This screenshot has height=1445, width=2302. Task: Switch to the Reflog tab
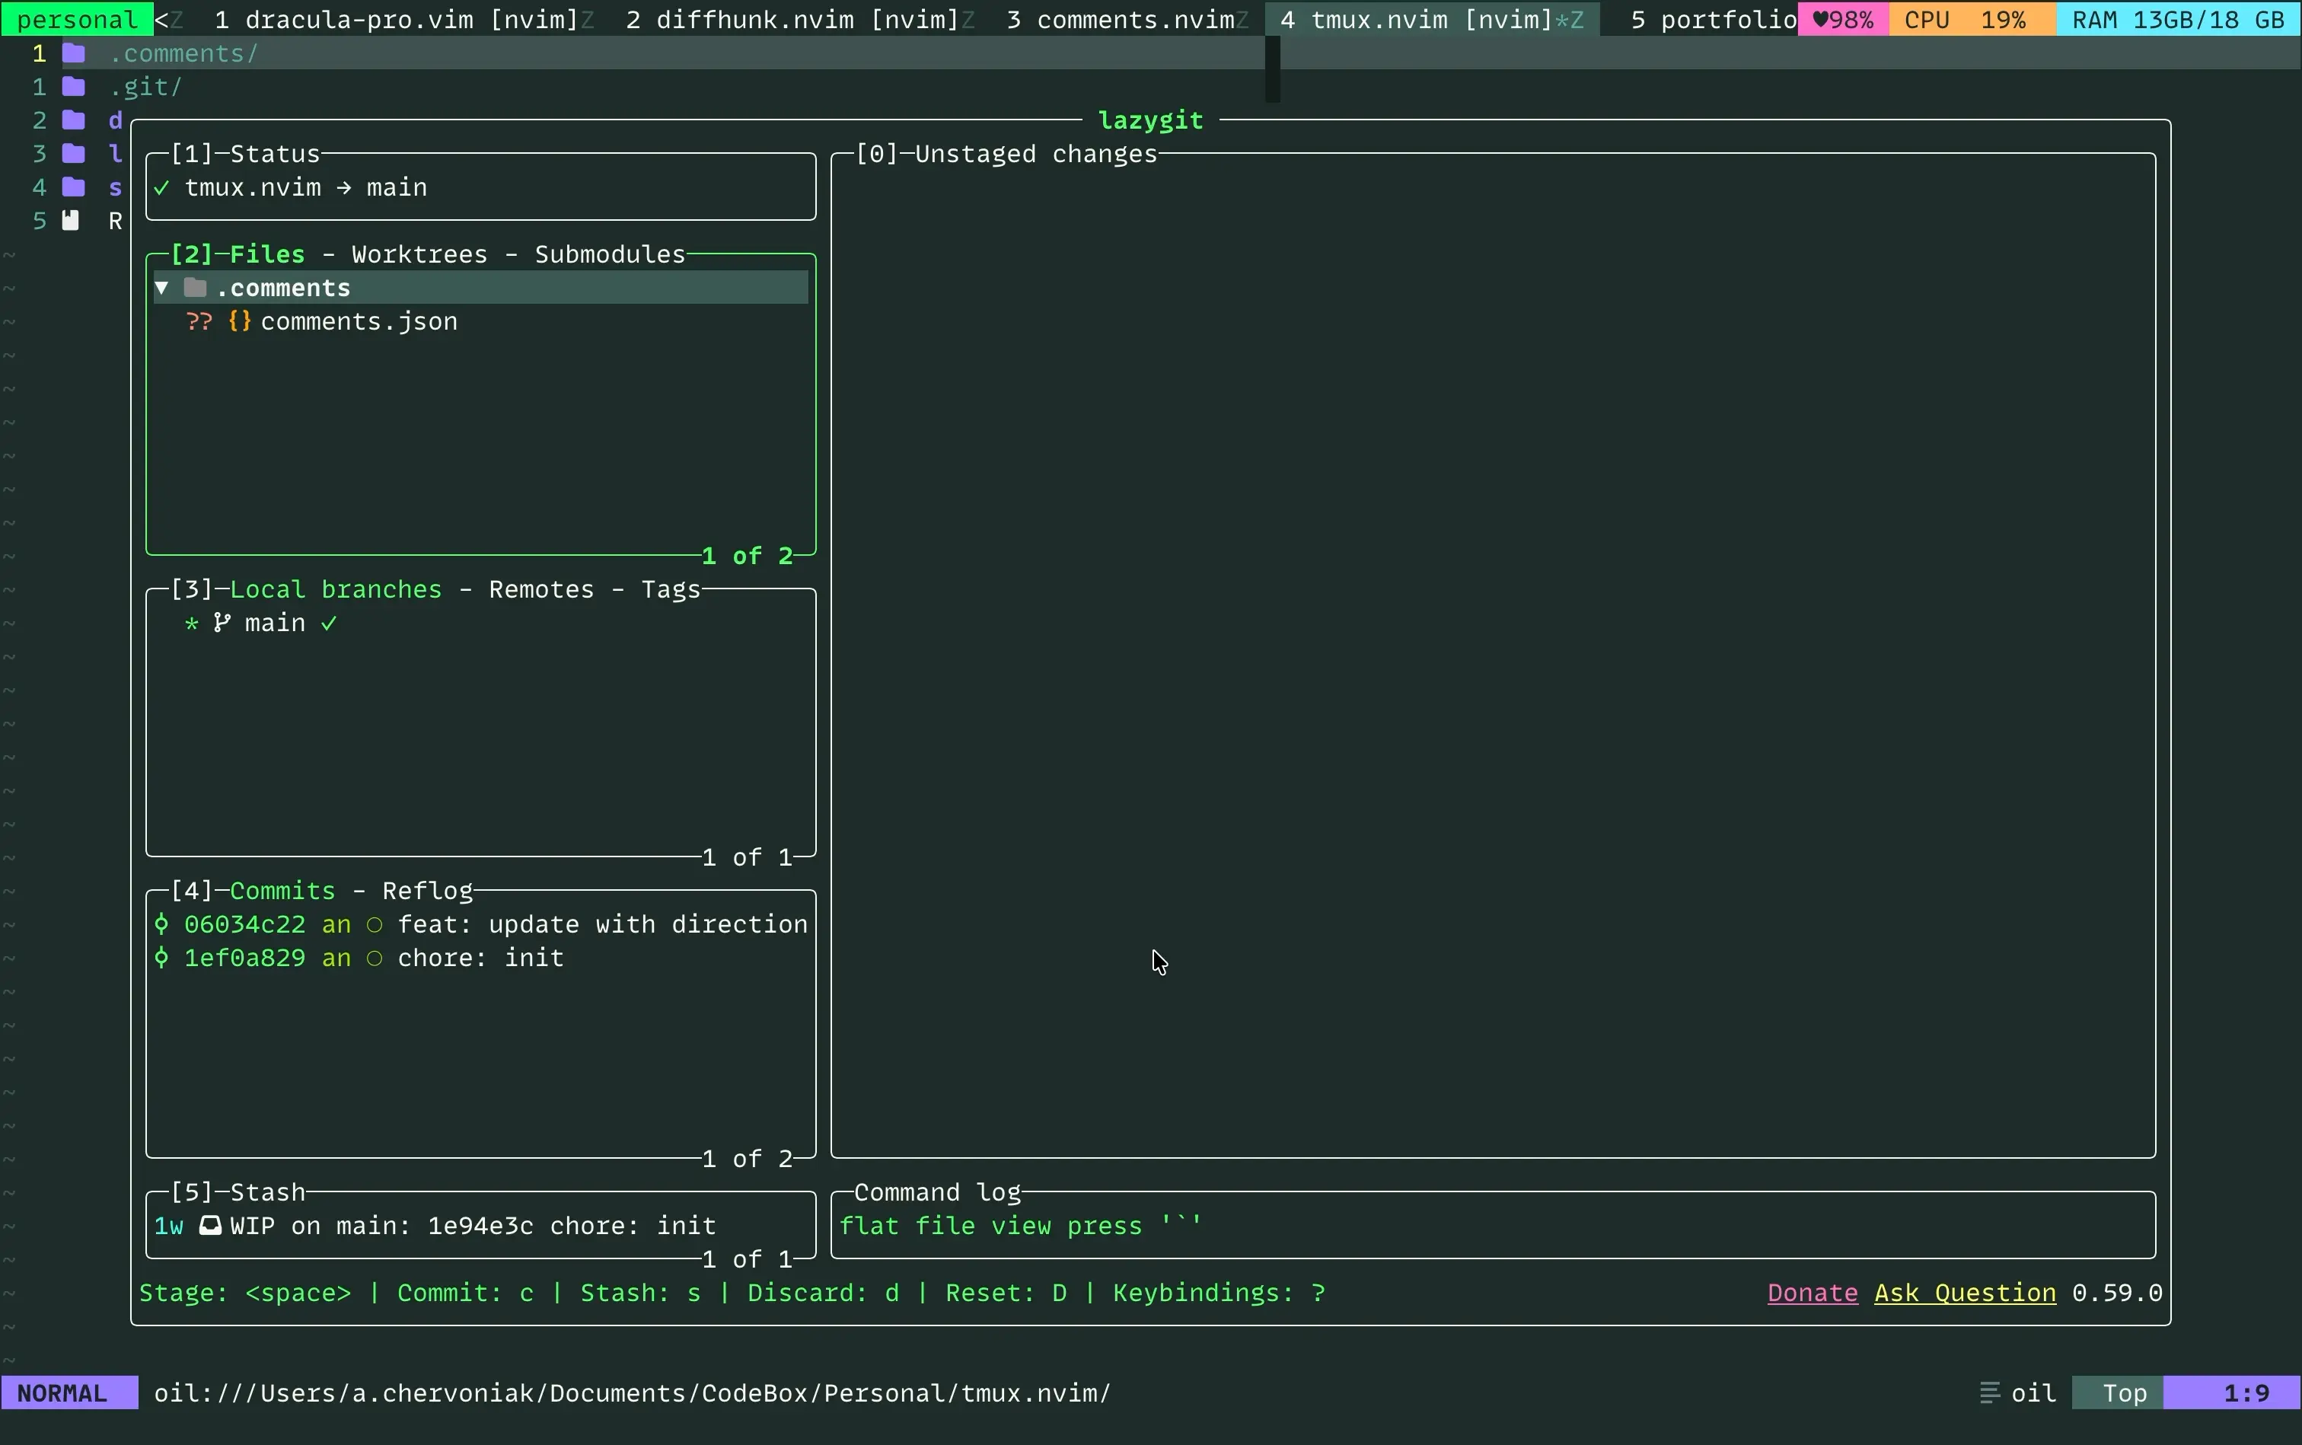(428, 891)
